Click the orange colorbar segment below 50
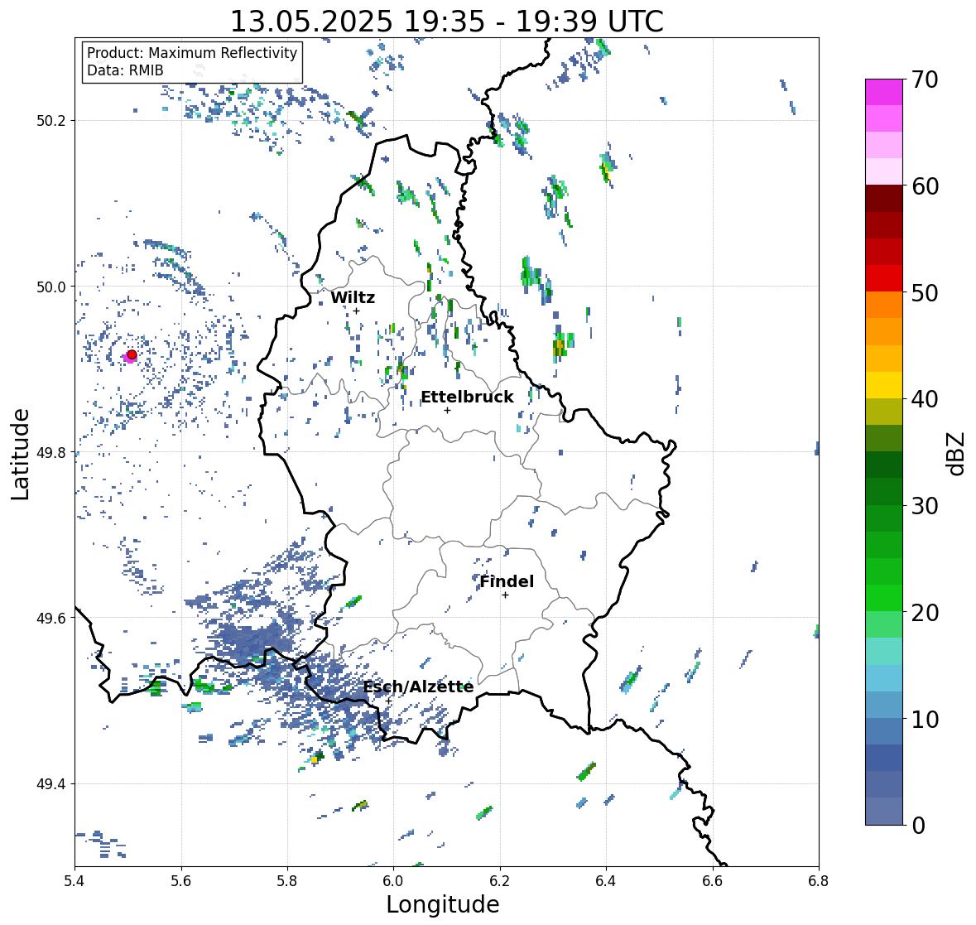Image resolution: width=976 pixels, height=925 pixels. (x=884, y=305)
